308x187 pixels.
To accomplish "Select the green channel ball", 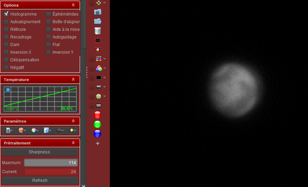I will click(x=97, y=124).
